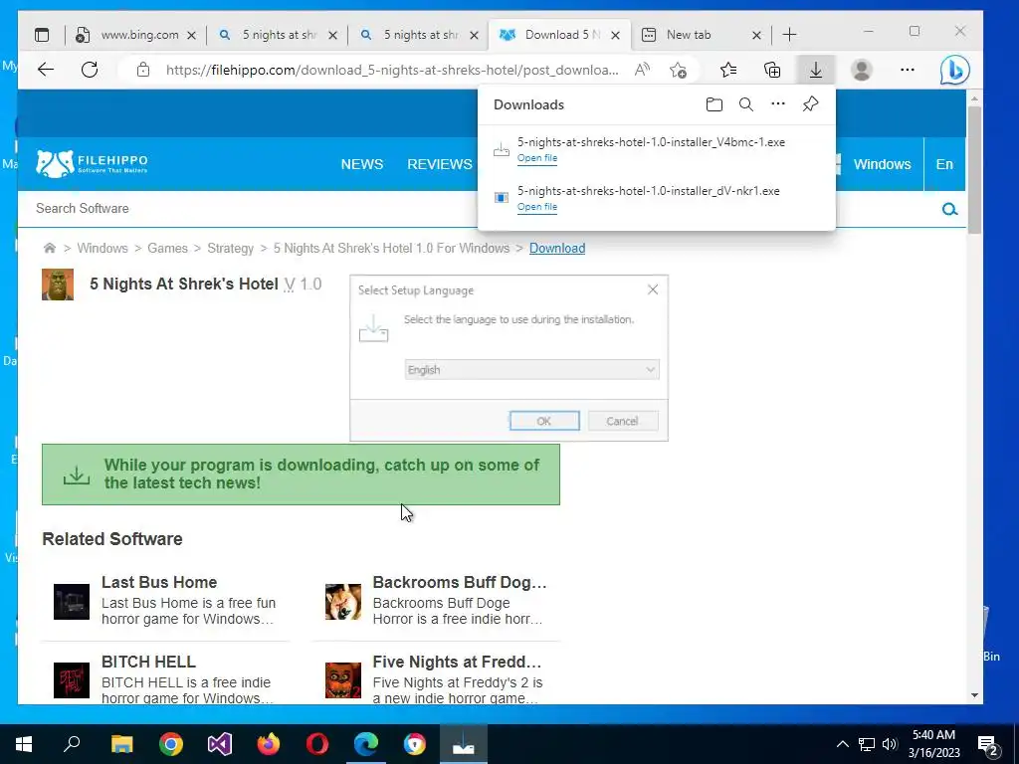The width and height of the screenshot is (1019, 764).
Task: Refresh the FileHippo page
Action: (90, 70)
